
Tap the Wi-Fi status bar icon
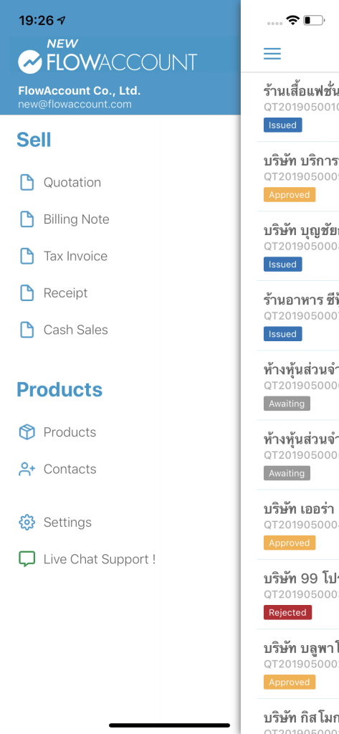tap(293, 20)
